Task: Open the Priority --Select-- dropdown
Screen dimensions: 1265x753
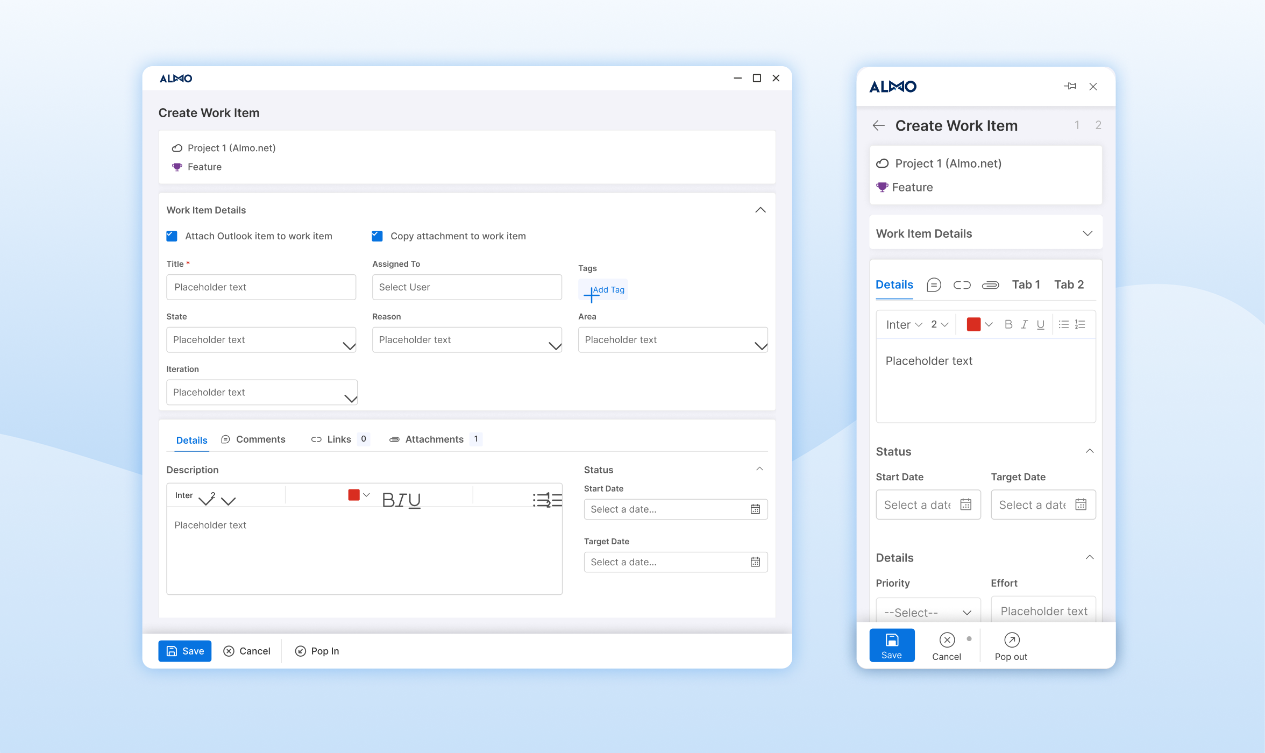Action: tap(928, 612)
